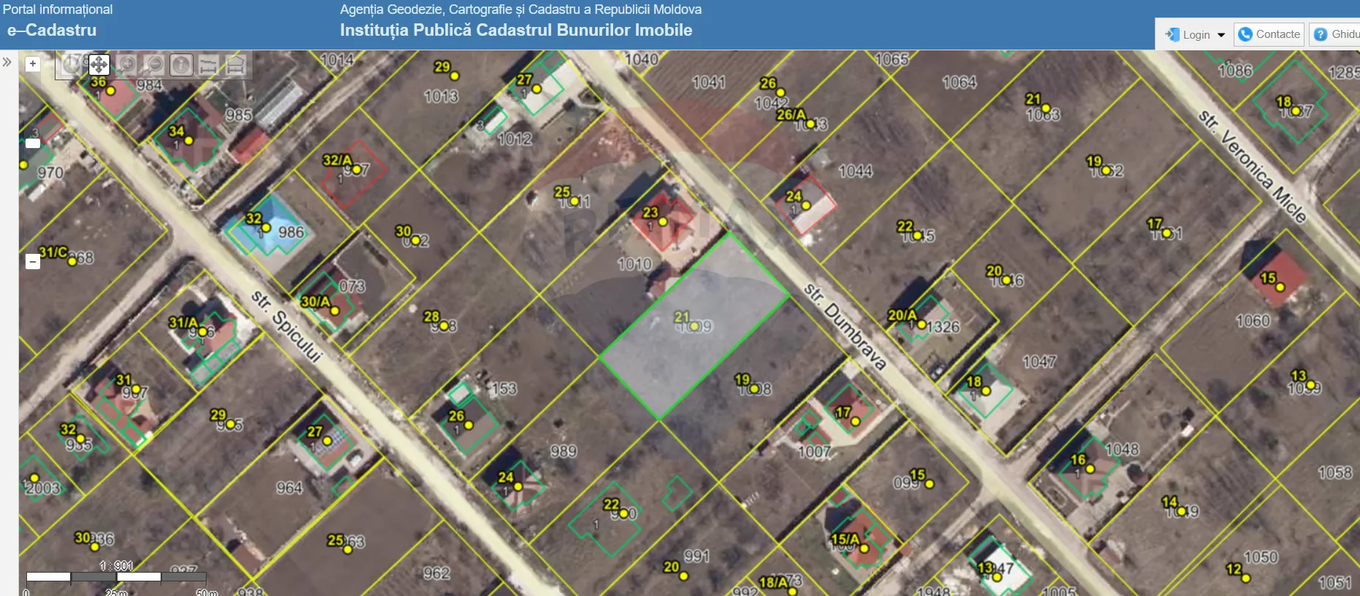1360x596 pixels.
Task: Click parcel labeled 1010 on map
Action: (634, 264)
